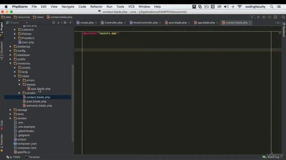This screenshot has height=160, width=286.
Task: Open the File menu
Action: (x=34, y=7)
